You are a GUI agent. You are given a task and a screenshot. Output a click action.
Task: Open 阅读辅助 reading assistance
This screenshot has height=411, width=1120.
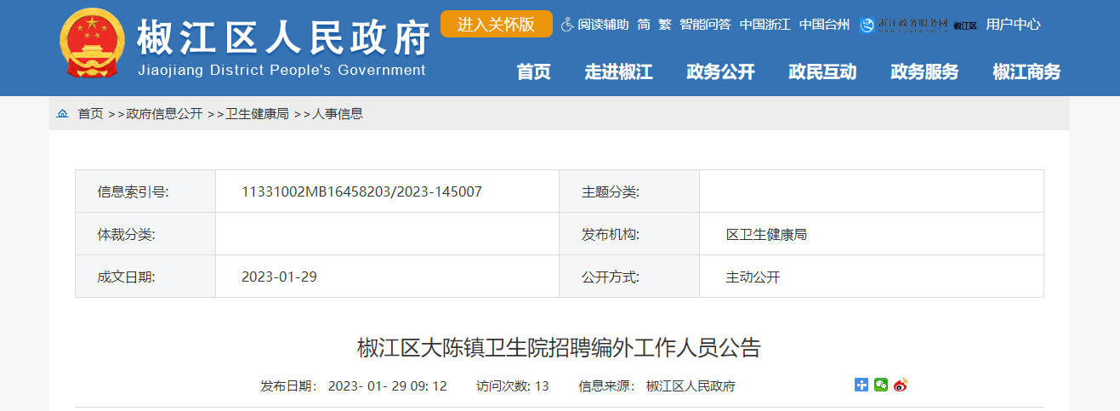(603, 25)
